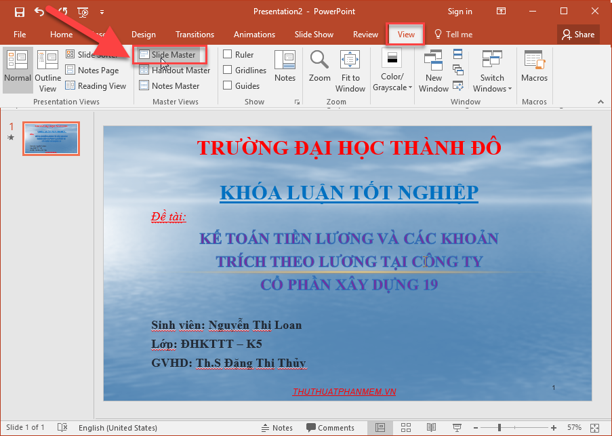Viewport: 612px width, 436px height.
Task: Click the Tell me search box
Action: (453, 35)
